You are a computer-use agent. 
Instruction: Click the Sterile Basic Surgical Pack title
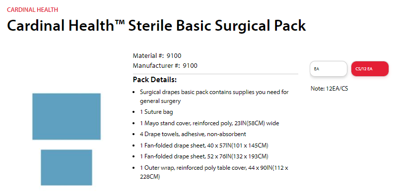click(156, 25)
